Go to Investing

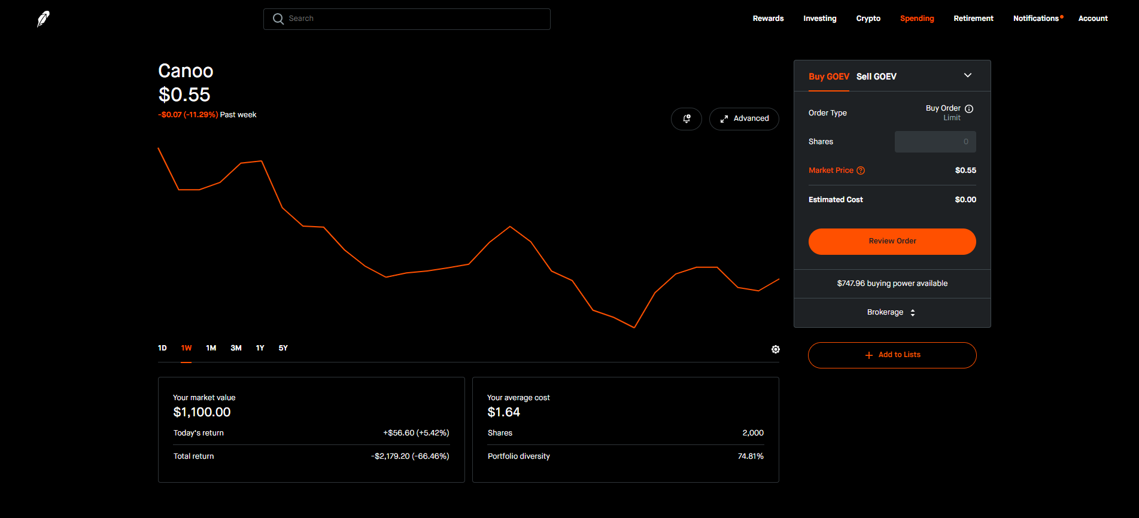819,19
